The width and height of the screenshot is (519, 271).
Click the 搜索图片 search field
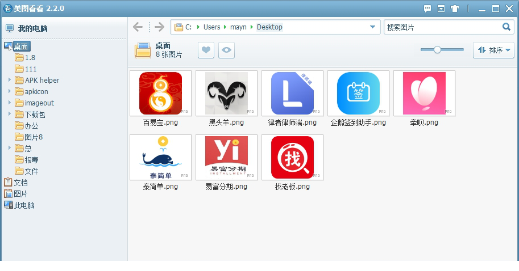(x=441, y=27)
